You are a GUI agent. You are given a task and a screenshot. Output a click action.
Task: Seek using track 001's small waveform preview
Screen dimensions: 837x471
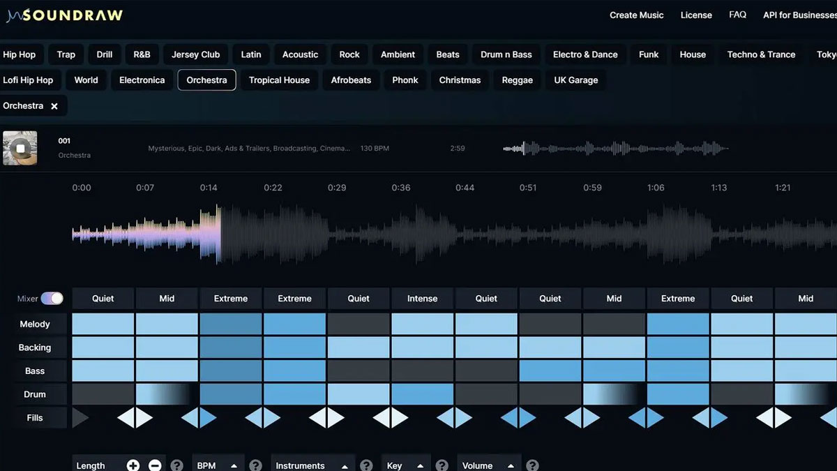[616, 148]
